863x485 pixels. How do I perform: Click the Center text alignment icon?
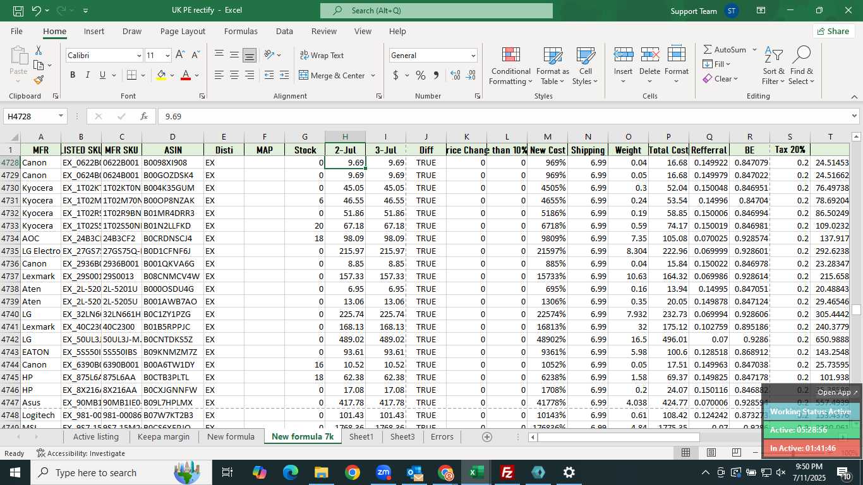[x=234, y=75]
